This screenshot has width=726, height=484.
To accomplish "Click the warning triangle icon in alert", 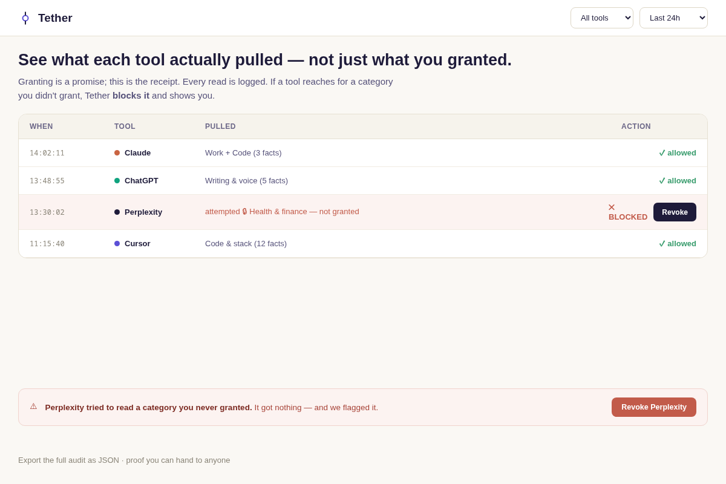I will point(33,407).
